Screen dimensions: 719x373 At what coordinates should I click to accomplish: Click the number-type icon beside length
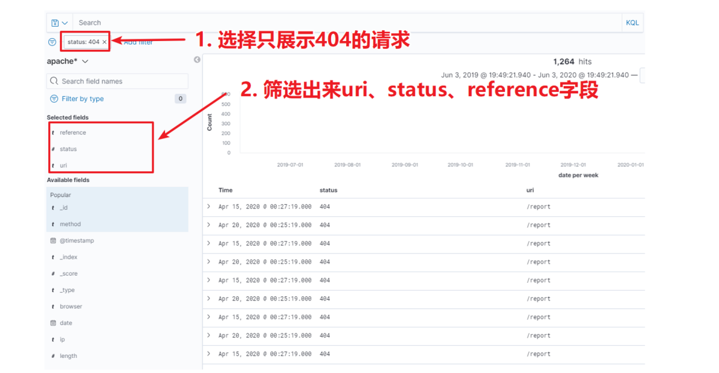(53, 356)
